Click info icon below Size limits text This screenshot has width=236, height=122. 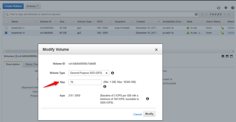point(105,87)
